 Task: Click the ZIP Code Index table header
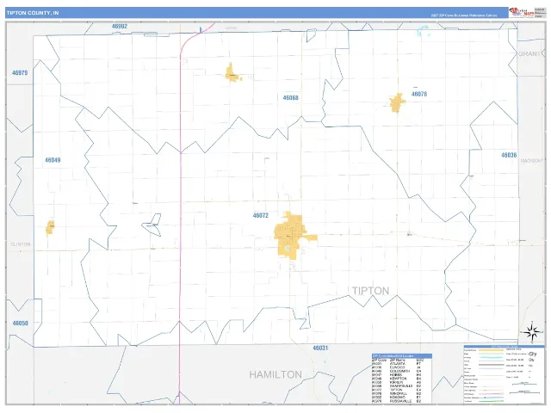click(402, 355)
